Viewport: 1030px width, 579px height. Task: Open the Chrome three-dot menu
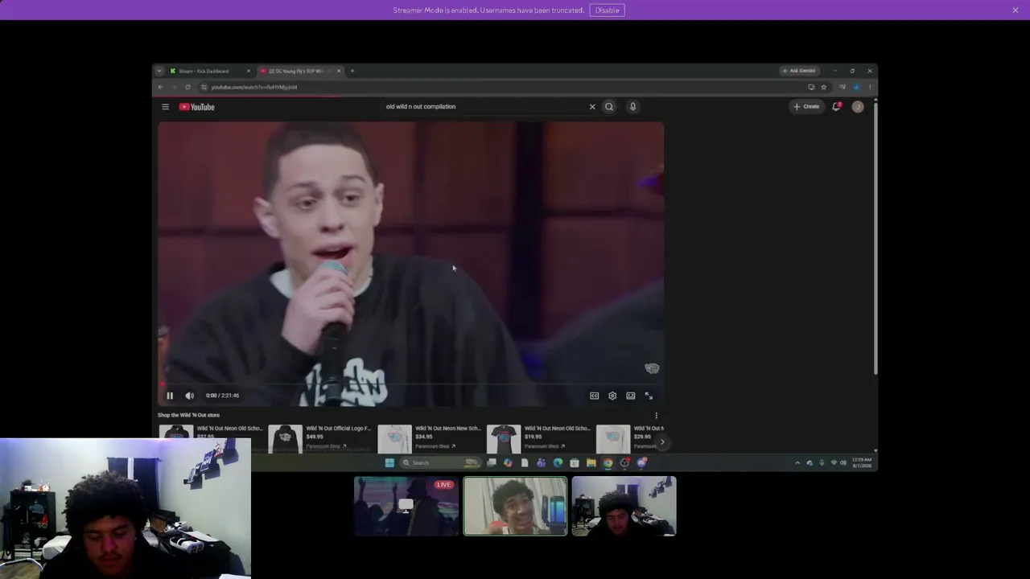[x=869, y=87]
